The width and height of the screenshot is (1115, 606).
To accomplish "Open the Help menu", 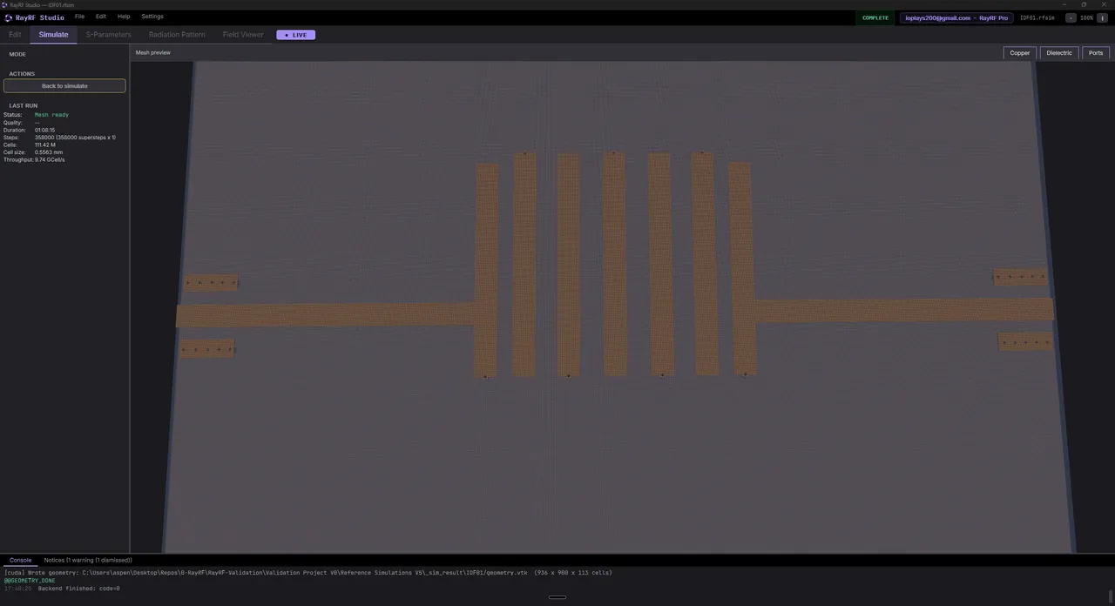I will point(124,17).
